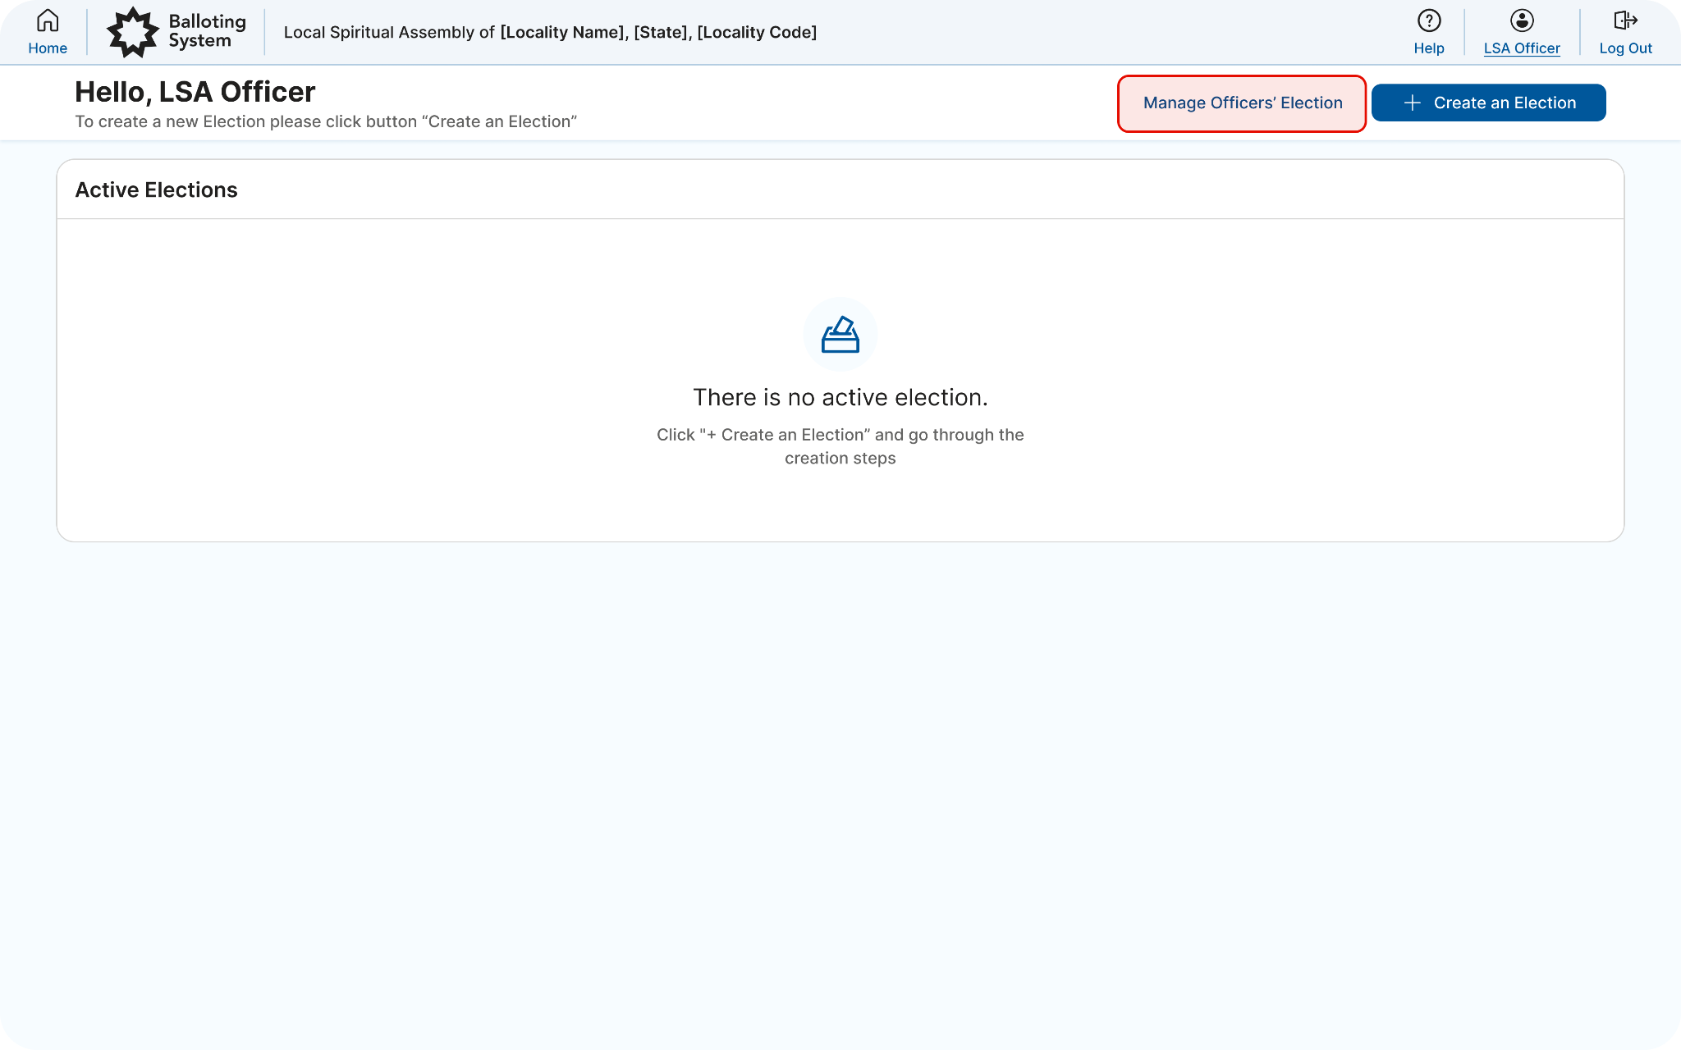Select the Log Out text label
The height and width of the screenshot is (1050, 1681).
1624,48
